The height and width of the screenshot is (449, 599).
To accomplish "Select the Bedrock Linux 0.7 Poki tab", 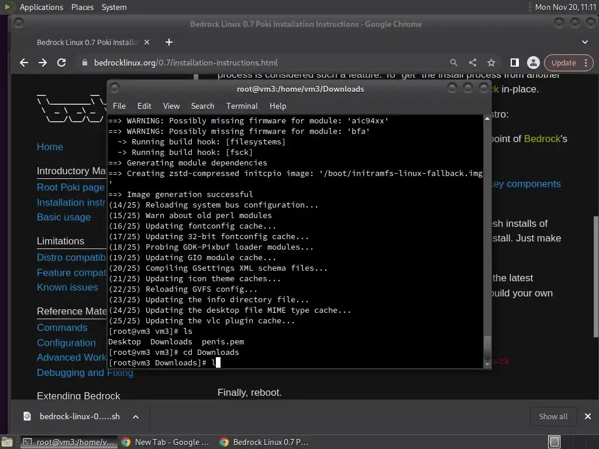I will (x=87, y=42).
